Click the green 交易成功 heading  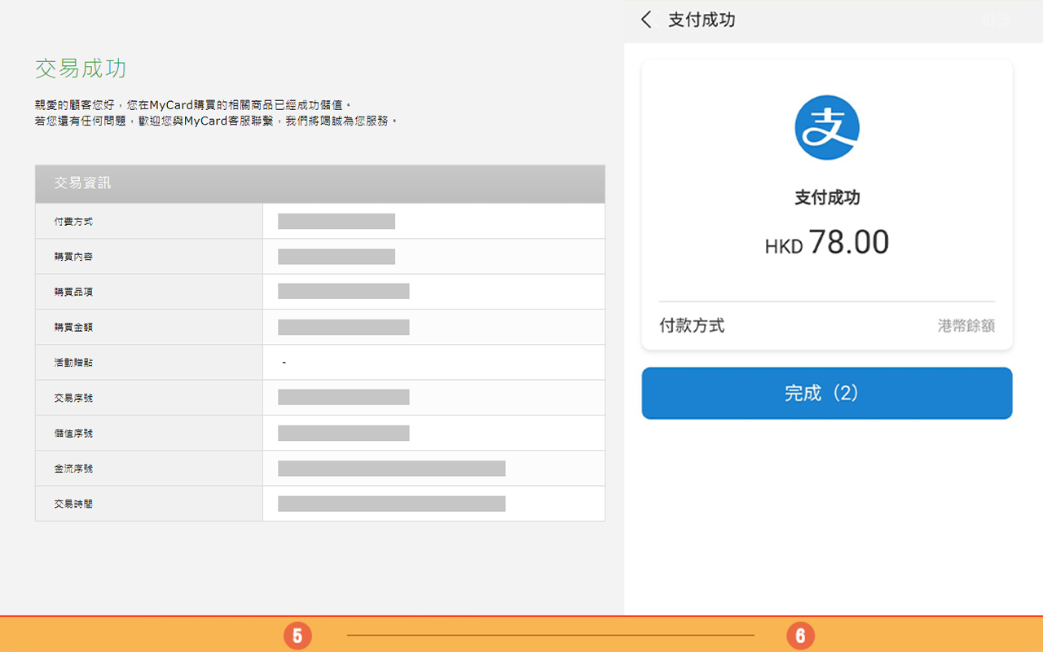point(81,68)
